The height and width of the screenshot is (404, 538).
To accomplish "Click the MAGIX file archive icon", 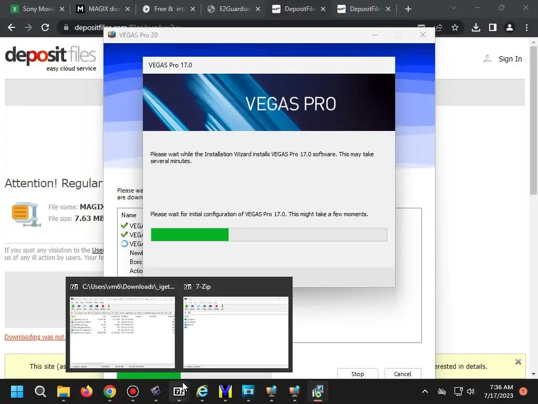I will pos(26,214).
